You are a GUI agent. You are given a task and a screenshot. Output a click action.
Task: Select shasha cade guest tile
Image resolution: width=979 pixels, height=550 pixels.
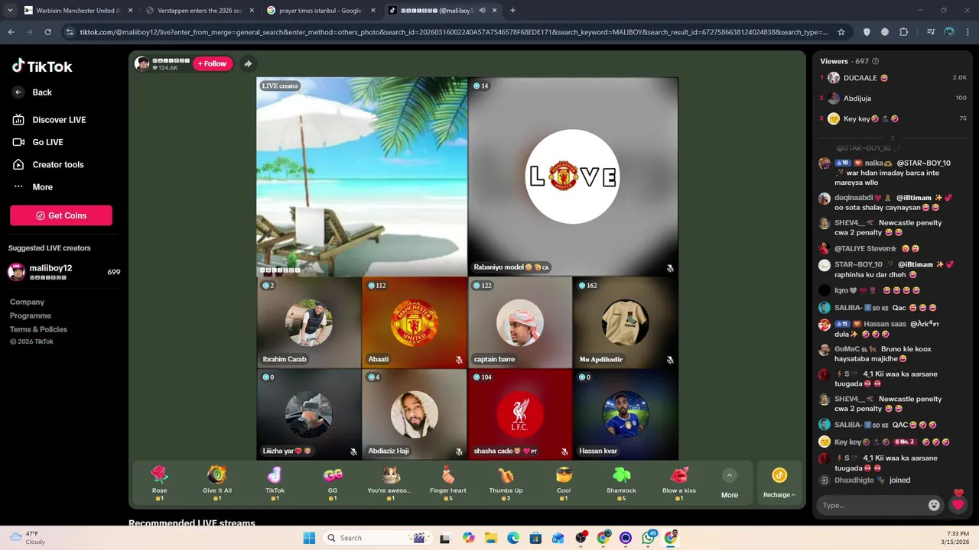[520, 414]
